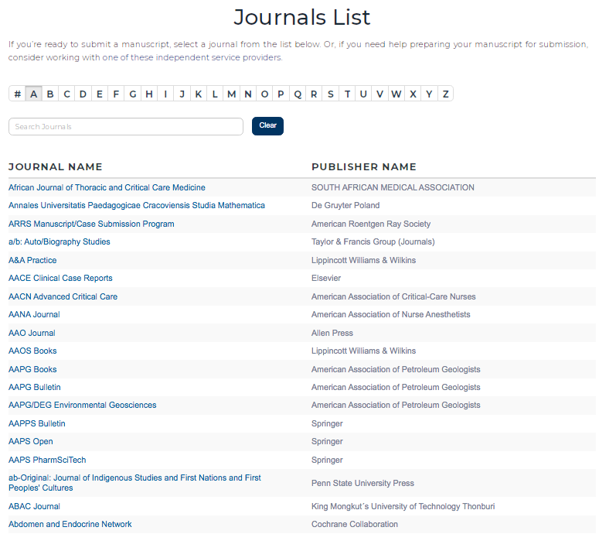Viewport: 599px width, 534px height.
Task: Click King Mongkut's University of Technology Thonburi
Action: [x=403, y=506]
